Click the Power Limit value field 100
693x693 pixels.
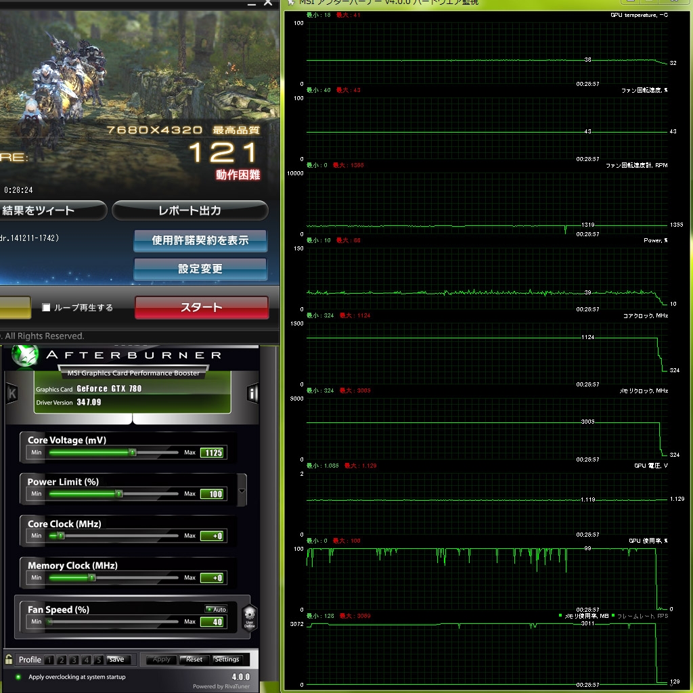213,494
